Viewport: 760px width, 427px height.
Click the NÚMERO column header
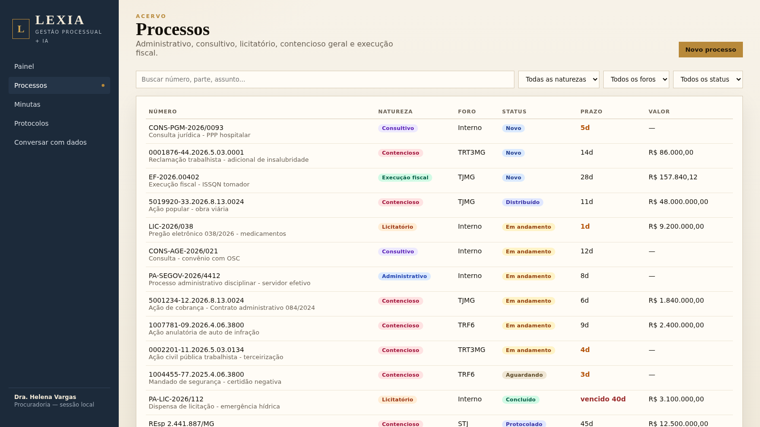162,111
